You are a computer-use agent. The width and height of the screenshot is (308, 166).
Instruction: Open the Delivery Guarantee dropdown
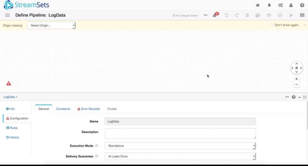tap(180, 156)
